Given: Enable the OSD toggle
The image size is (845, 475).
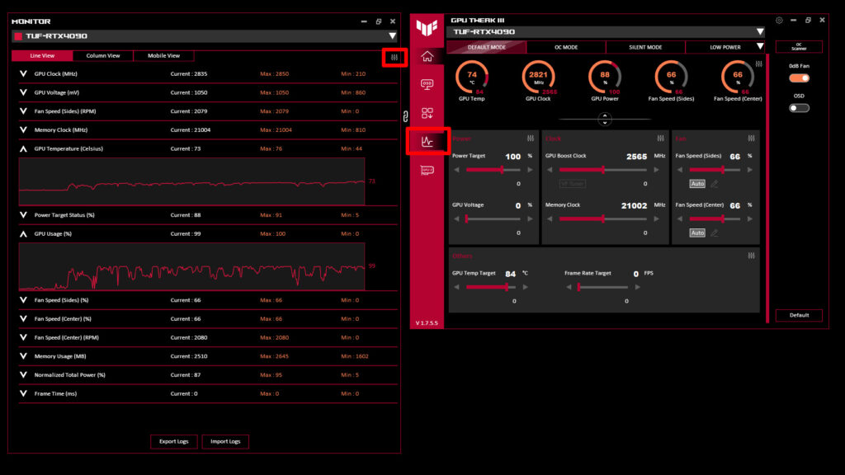Looking at the screenshot, I should [799, 107].
